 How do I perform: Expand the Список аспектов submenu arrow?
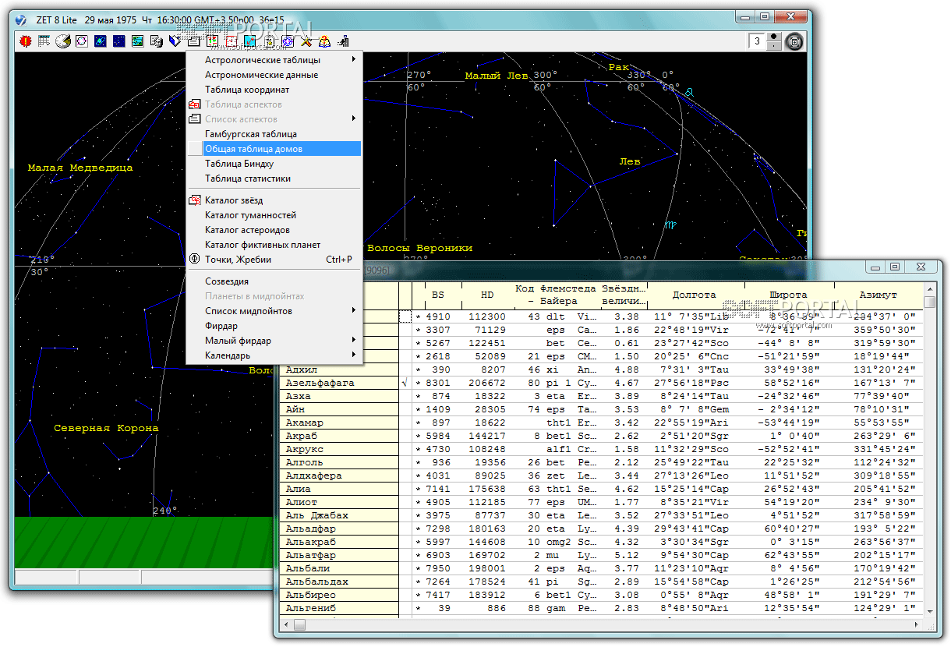(354, 118)
